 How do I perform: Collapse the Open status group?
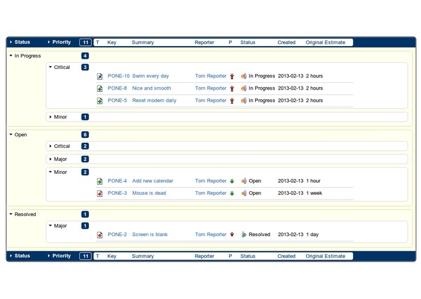11,134
